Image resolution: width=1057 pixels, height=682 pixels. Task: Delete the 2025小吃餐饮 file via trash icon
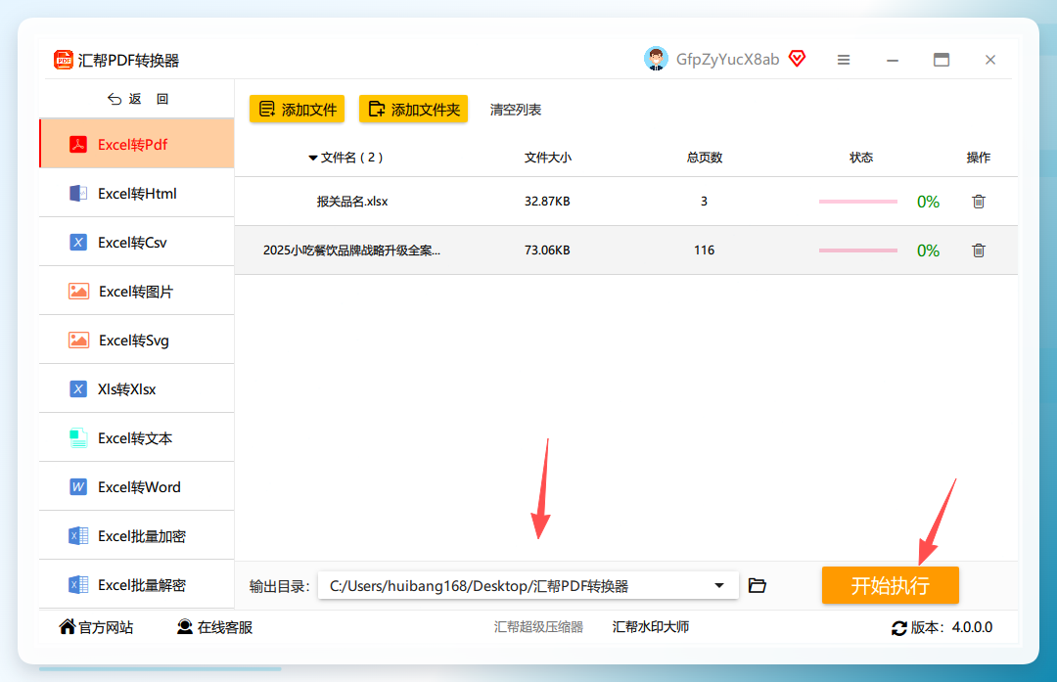coord(979,250)
